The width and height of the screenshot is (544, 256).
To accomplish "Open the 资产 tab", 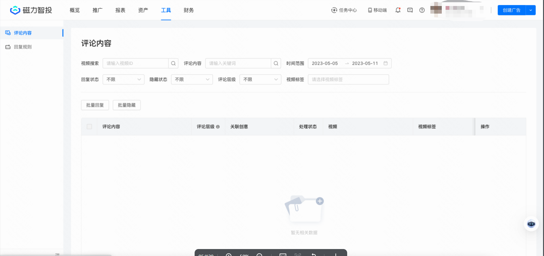I will 143,10.
